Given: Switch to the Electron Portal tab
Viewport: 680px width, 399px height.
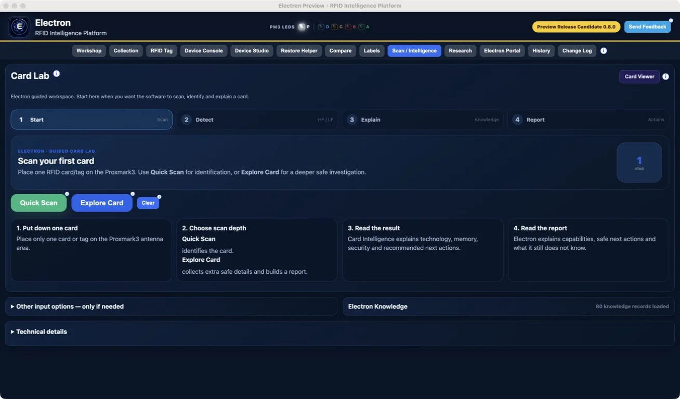Looking at the screenshot, I should 502,51.
